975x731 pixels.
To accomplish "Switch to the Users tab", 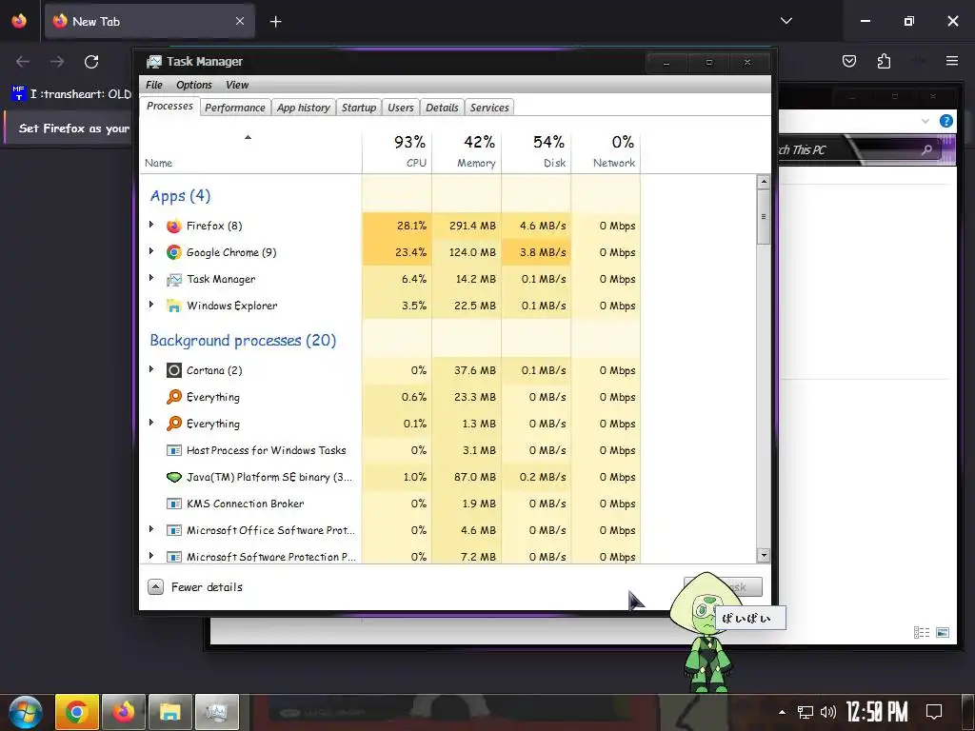I will [401, 108].
